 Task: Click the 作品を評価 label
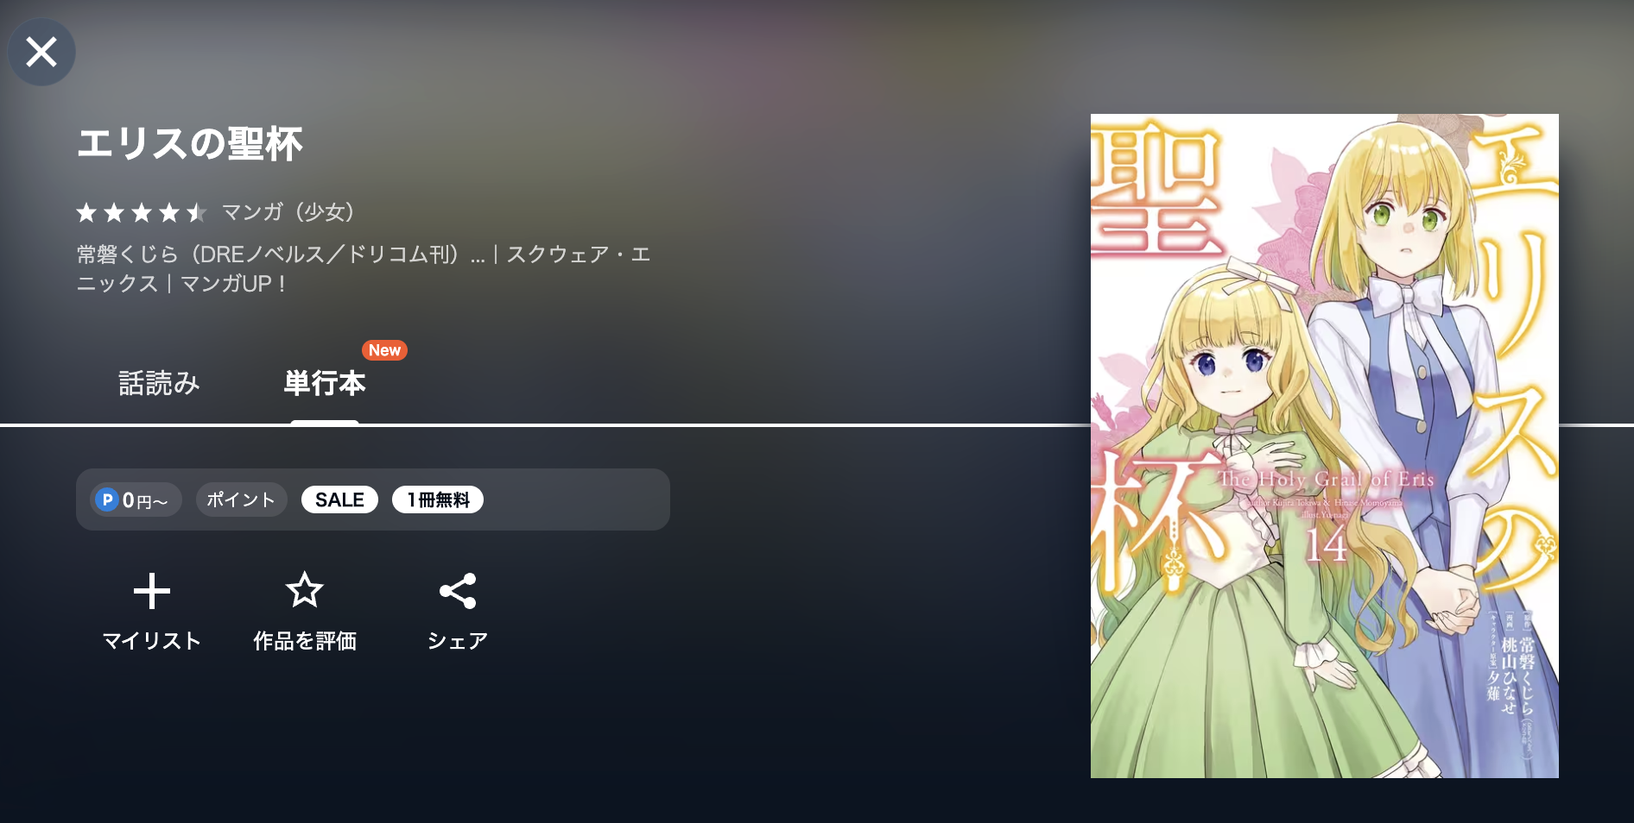tap(305, 641)
